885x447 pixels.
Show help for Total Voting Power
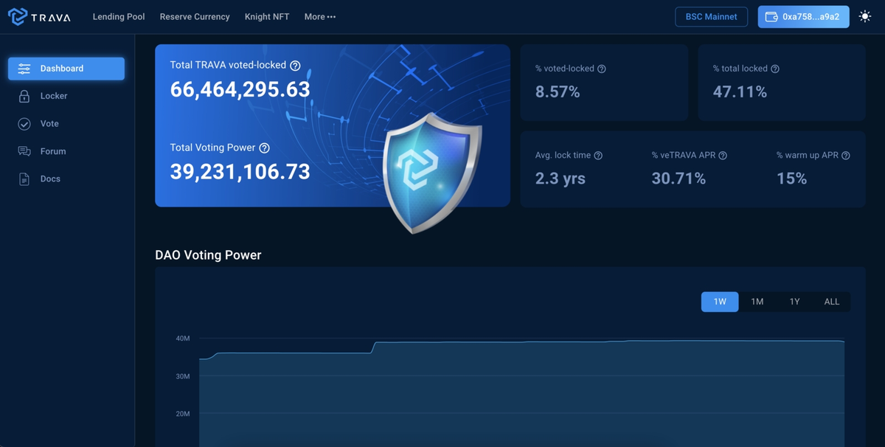[264, 148]
